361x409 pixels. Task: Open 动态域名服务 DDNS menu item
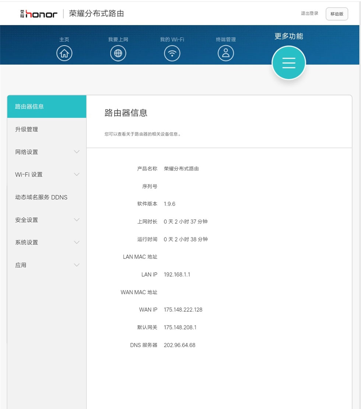(41, 197)
